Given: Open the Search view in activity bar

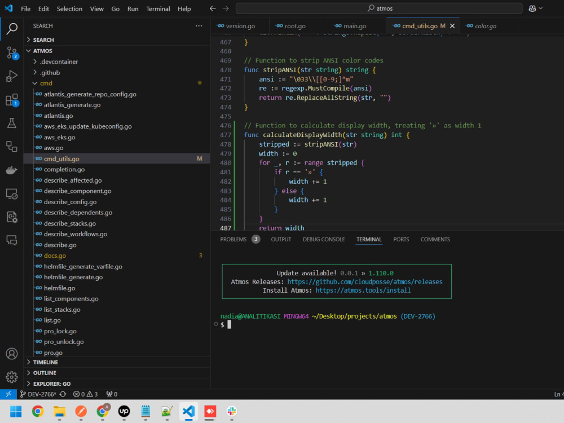Looking at the screenshot, I should 11,28.
